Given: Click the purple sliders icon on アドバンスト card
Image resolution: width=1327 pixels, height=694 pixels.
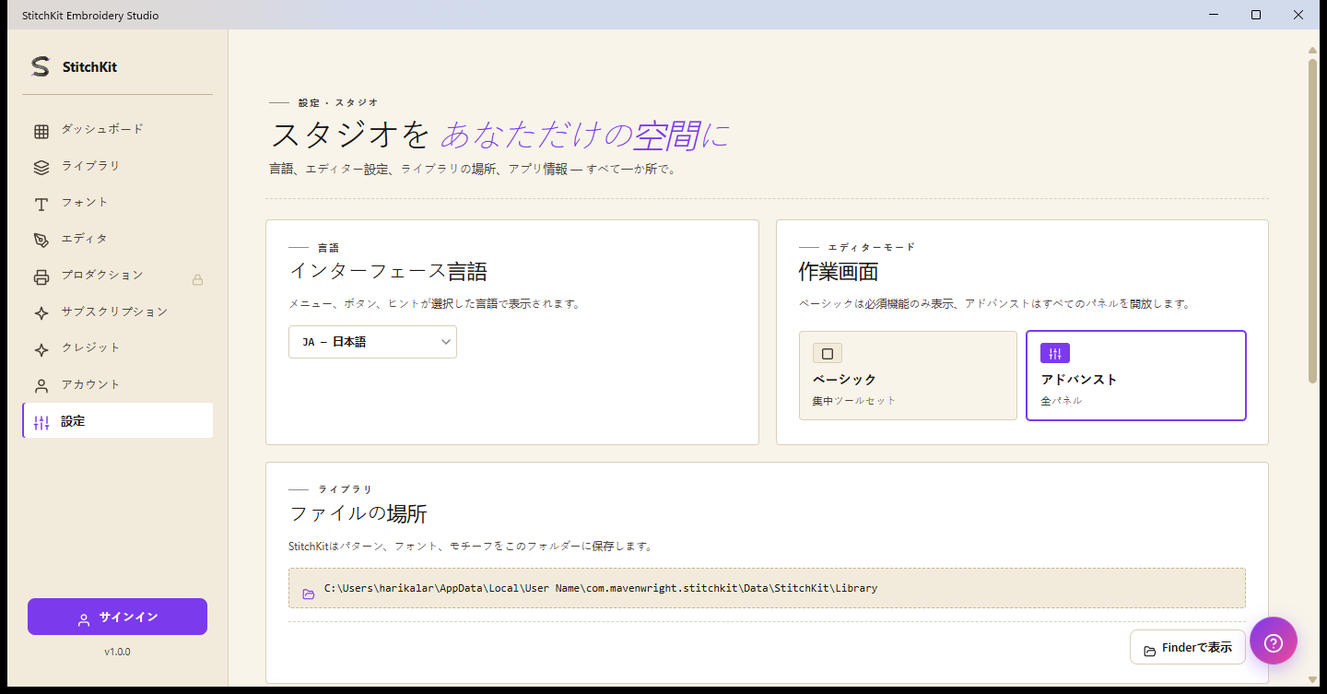Looking at the screenshot, I should (x=1055, y=354).
